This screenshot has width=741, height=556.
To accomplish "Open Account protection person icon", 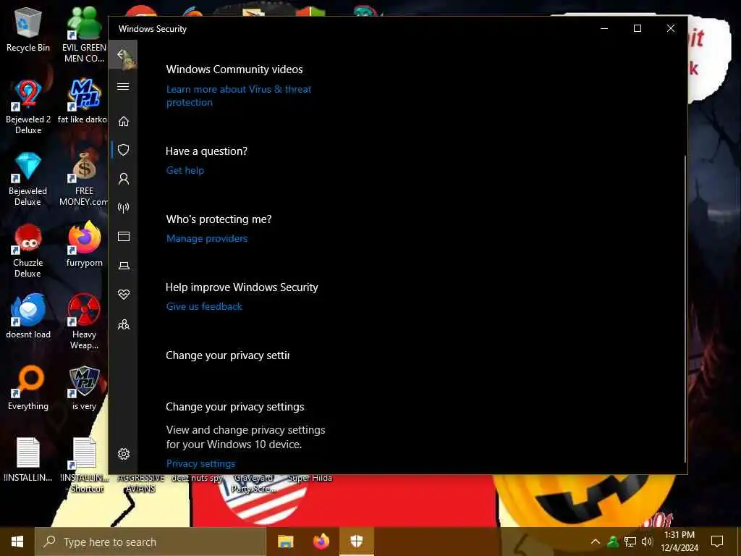I will 123,179.
